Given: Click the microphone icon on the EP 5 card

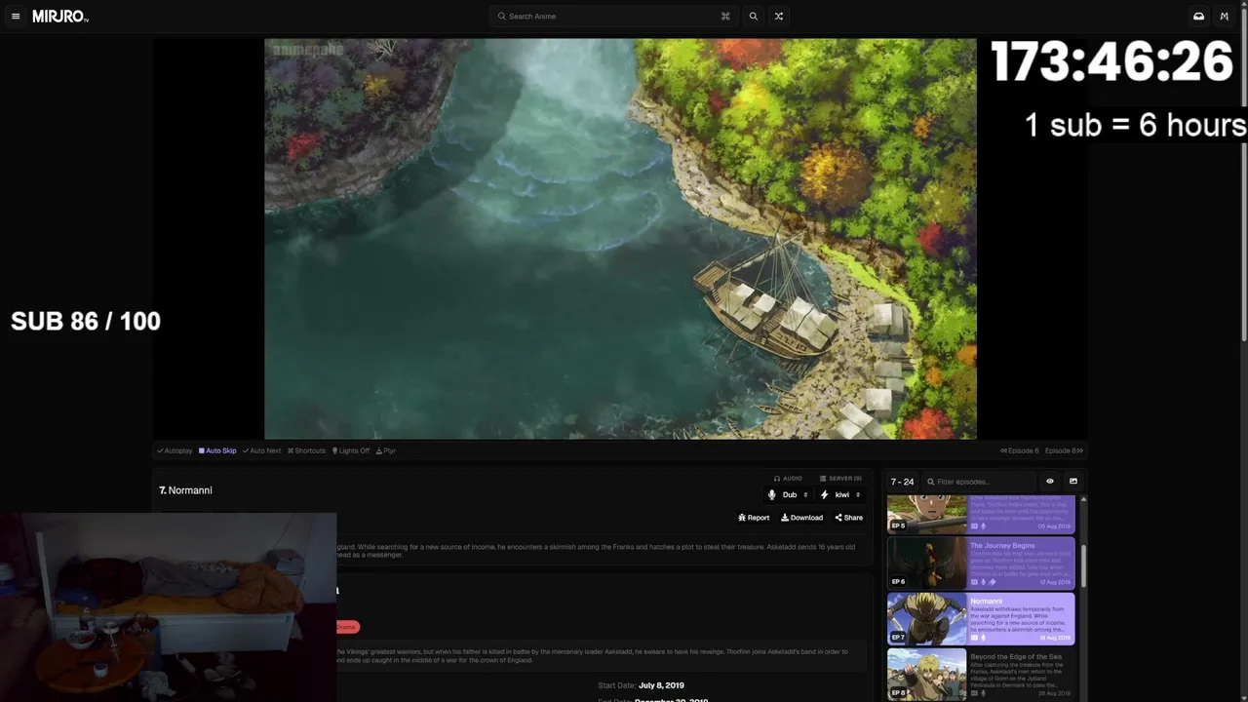Looking at the screenshot, I should [x=983, y=526].
